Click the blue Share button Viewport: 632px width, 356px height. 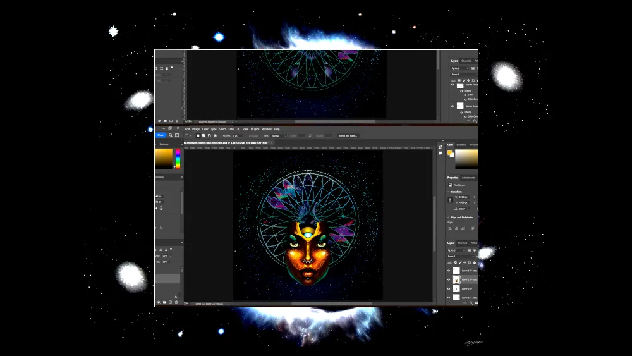coord(161,135)
